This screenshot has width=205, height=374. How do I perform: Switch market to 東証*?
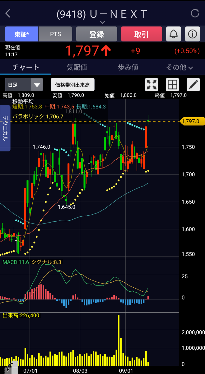click(22, 34)
